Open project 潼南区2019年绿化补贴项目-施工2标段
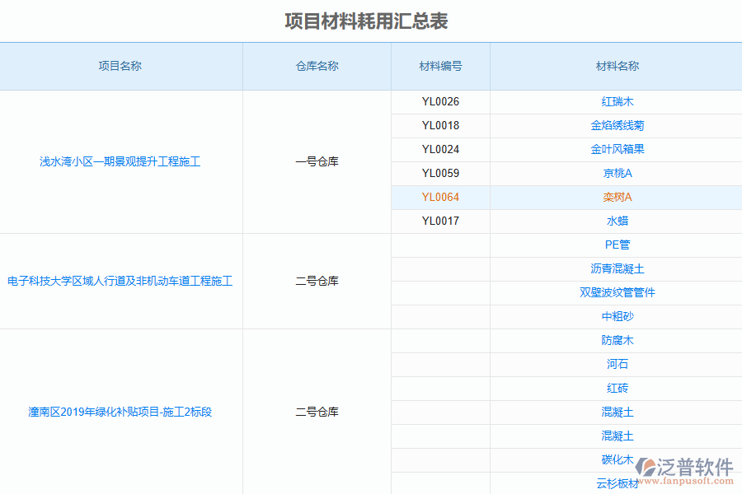This screenshot has width=742, height=494. click(120, 412)
